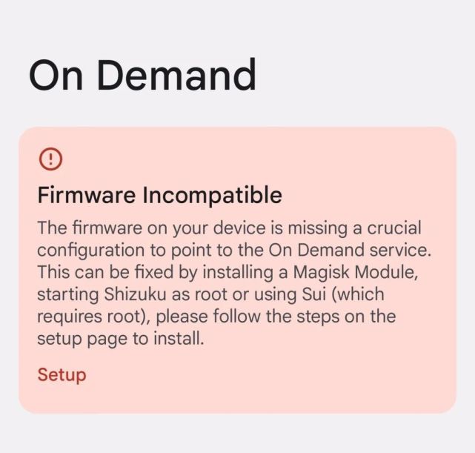The image size is (475, 453).
Task: Open the Setup link
Action: [62, 375]
